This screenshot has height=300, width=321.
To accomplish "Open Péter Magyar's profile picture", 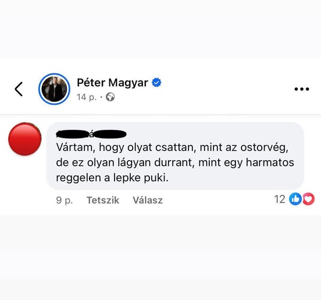I will (54, 89).
